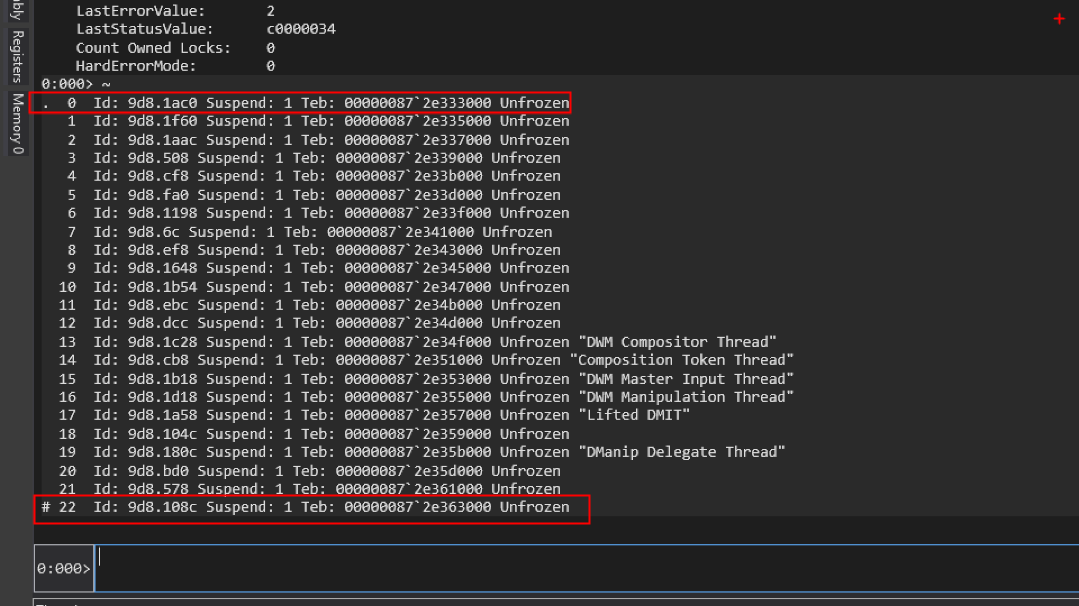Open the Memory 0 side panel tab

17,123
